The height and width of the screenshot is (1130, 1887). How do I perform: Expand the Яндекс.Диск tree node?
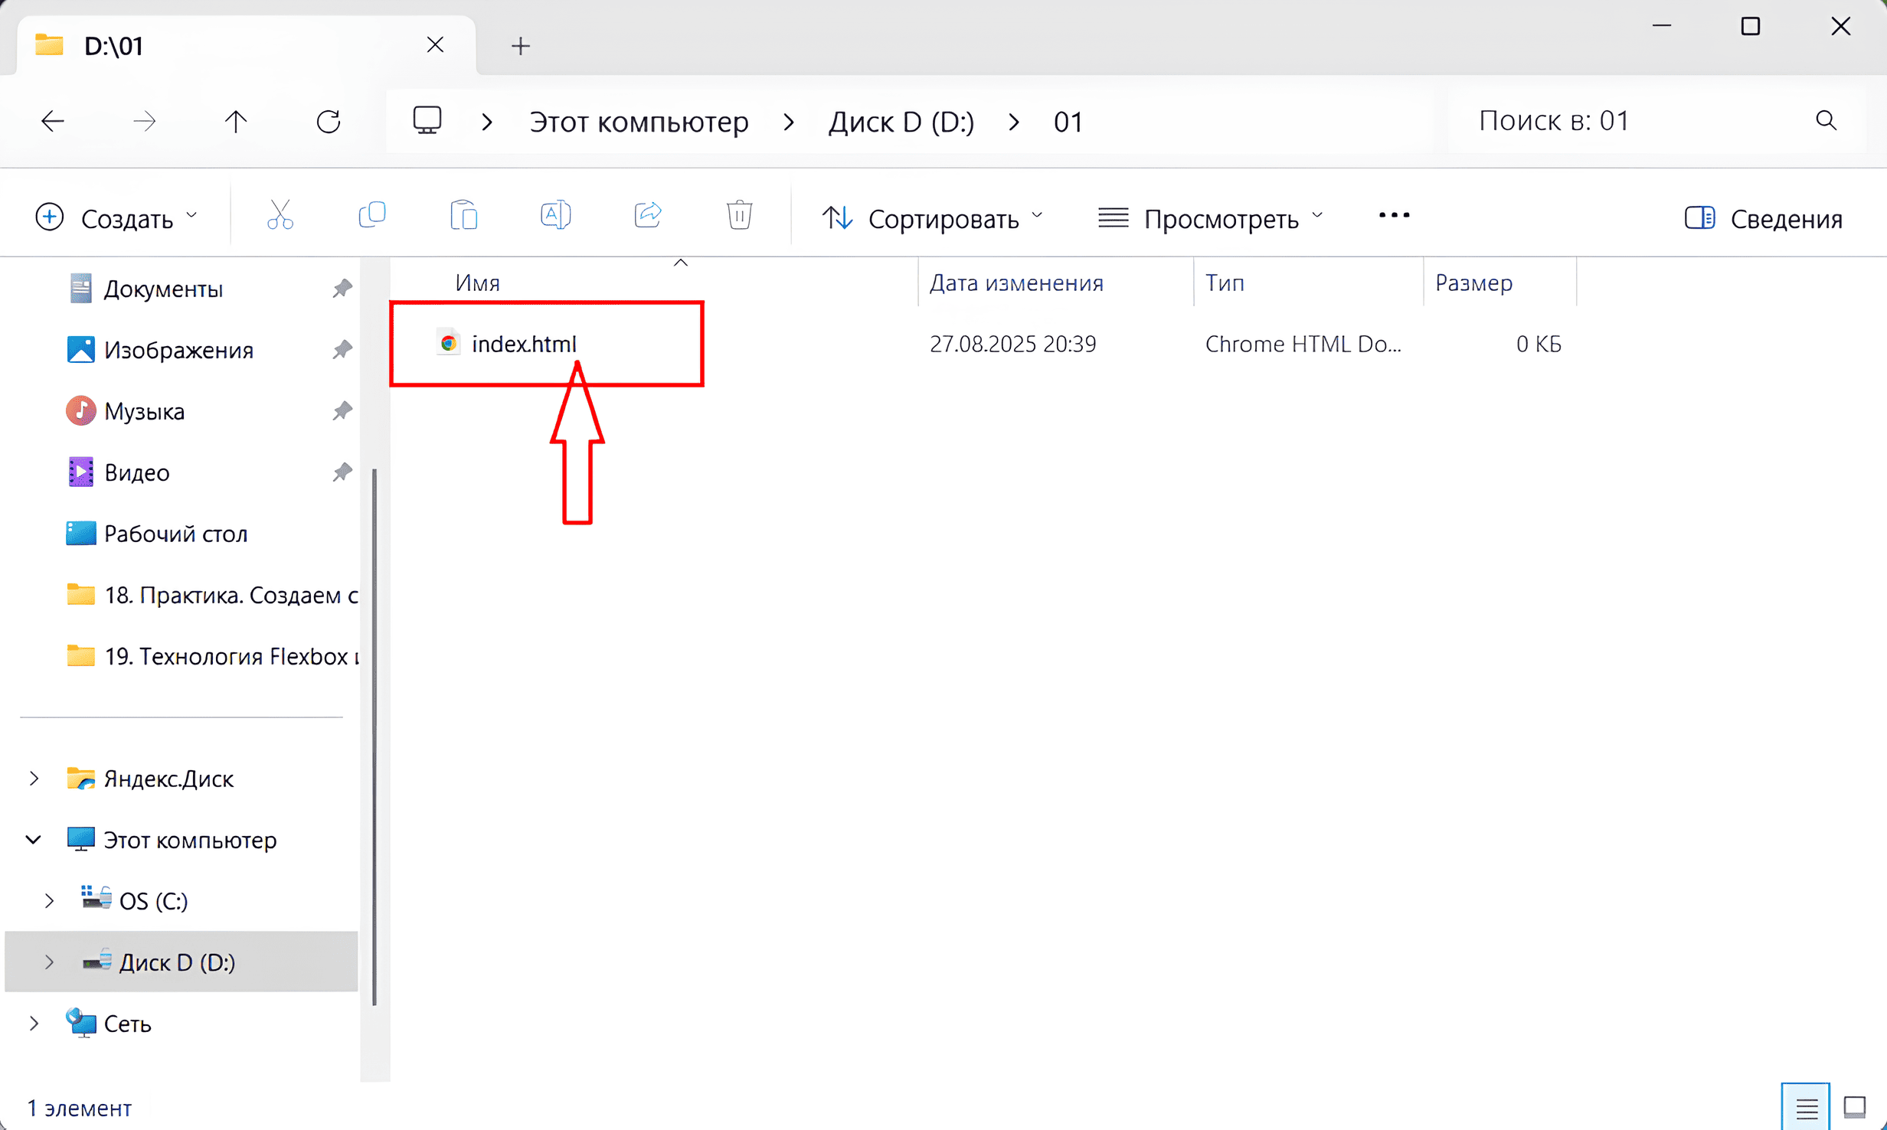[x=34, y=779]
